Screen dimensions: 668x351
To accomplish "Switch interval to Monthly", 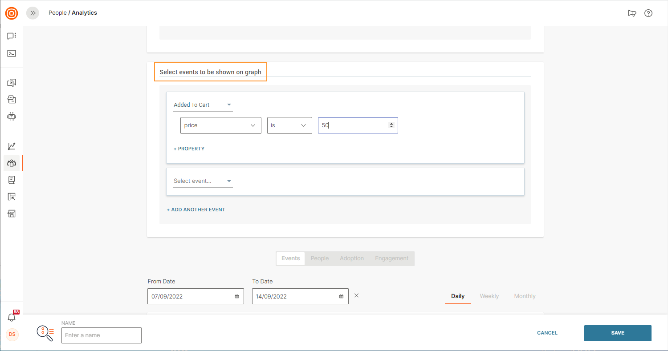I will pos(525,296).
